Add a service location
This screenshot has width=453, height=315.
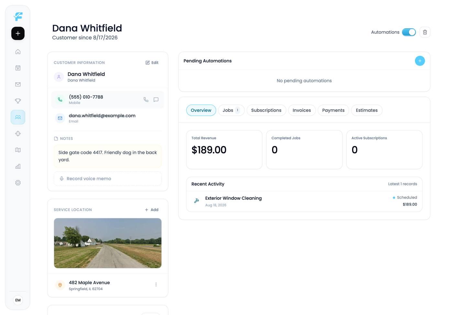(x=152, y=210)
